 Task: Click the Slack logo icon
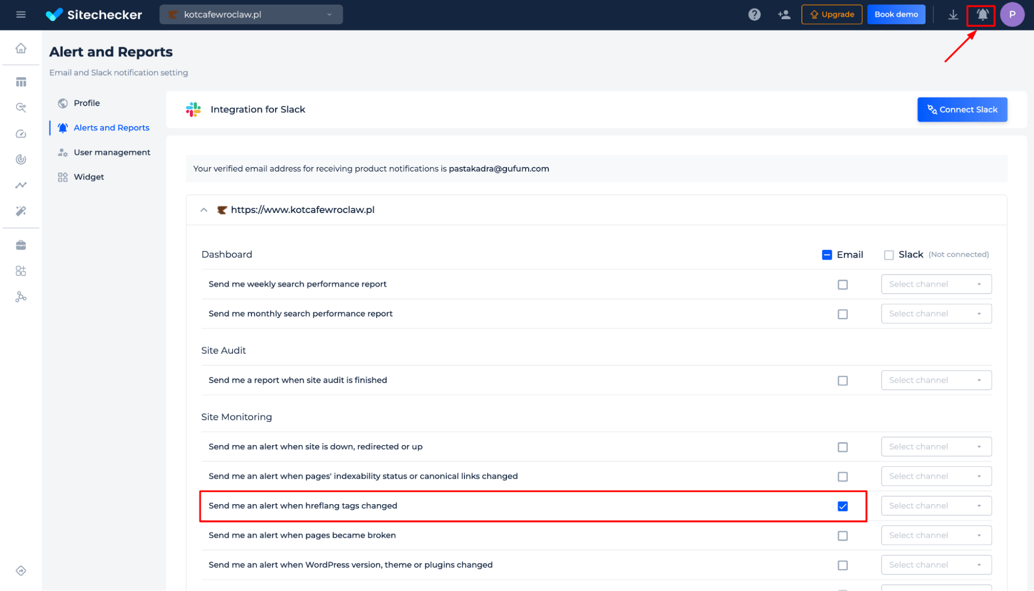[x=193, y=110]
